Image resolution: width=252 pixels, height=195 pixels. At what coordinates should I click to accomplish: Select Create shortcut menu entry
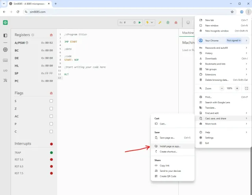click(173, 152)
